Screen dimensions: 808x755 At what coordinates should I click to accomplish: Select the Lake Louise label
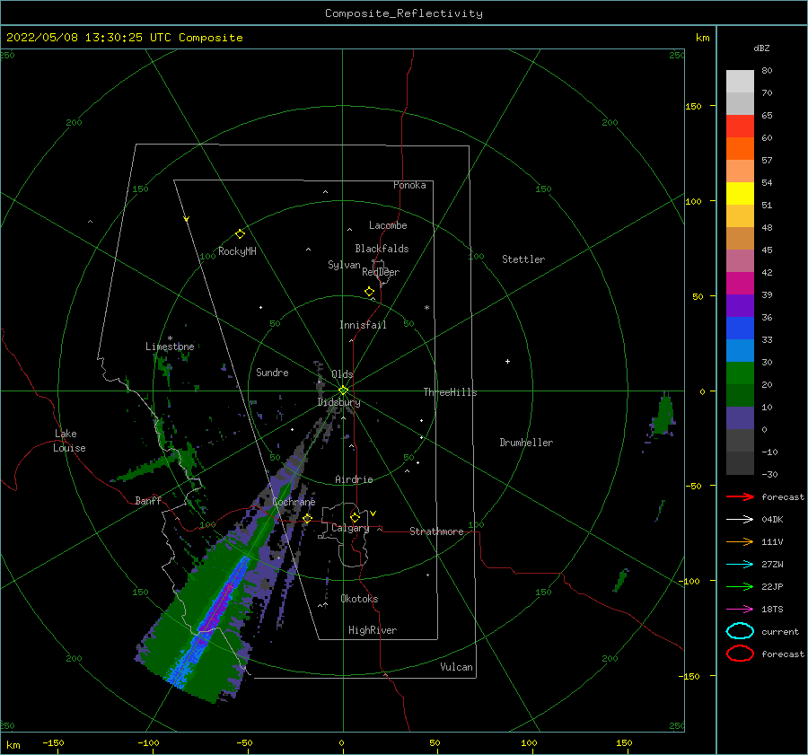click(x=69, y=441)
